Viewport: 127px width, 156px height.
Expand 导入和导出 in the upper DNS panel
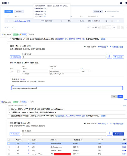tap(103, 47)
